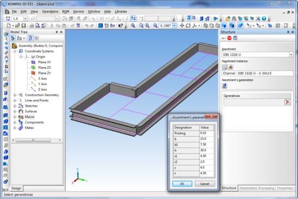Screen dimensions: 298x199
Task: Click the Model Tree horizontal scrollbar
Action: pyautogui.click(x=36, y=140)
